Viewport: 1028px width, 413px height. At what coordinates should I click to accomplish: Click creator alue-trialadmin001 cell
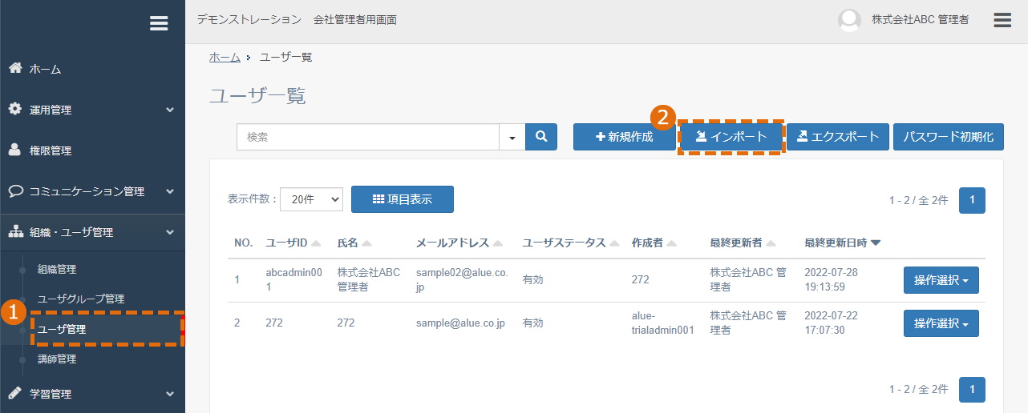pyautogui.click(x=663, y=323)
